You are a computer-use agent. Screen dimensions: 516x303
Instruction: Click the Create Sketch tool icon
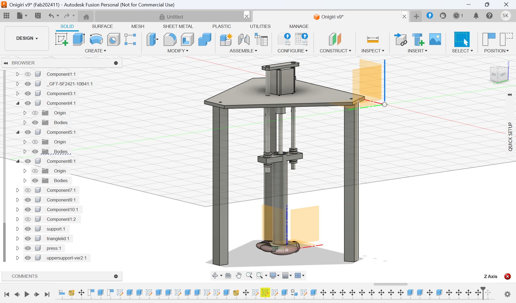(62, 39)
